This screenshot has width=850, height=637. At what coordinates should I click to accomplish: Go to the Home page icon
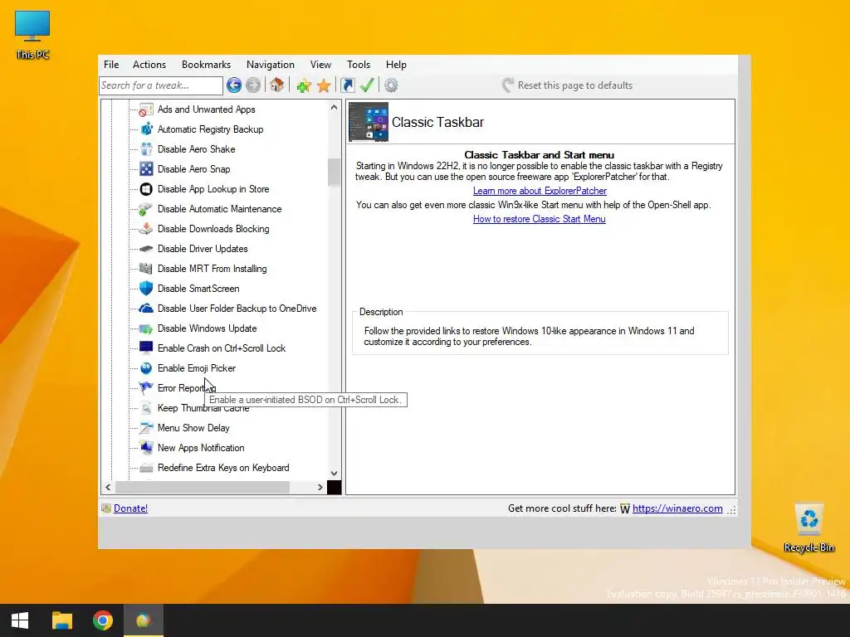[x=276, y=85]
